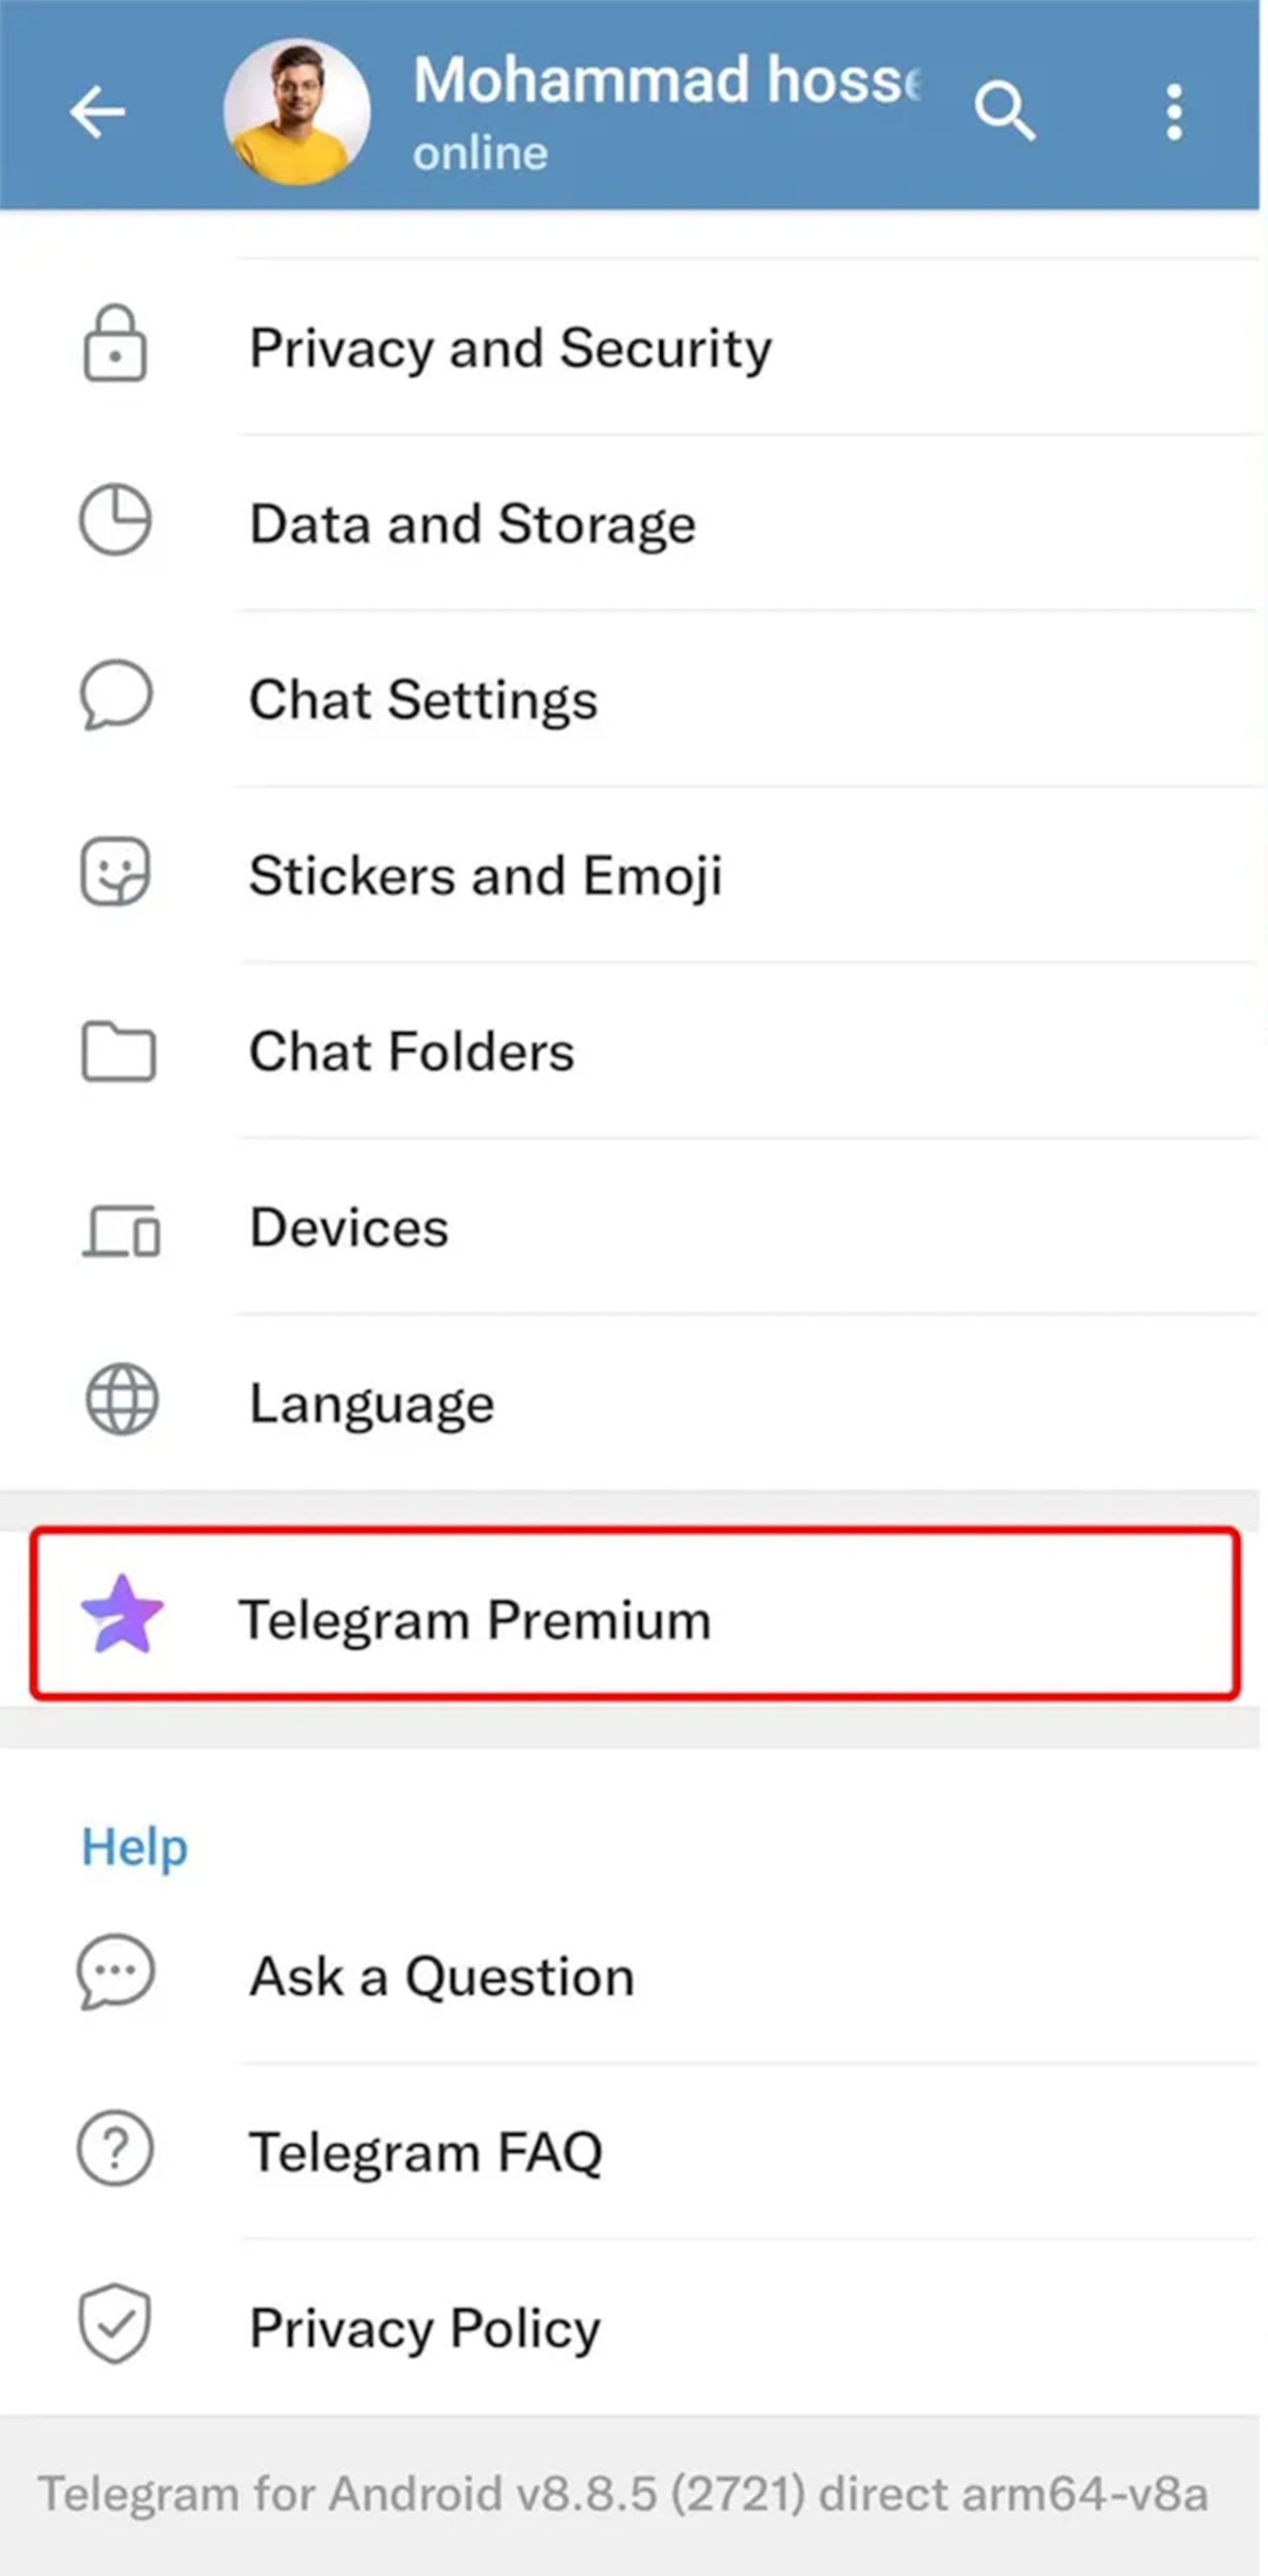Open the three-dot overflow menu
This screenshot has width=1268, height=2576.
coord(1174,111)
